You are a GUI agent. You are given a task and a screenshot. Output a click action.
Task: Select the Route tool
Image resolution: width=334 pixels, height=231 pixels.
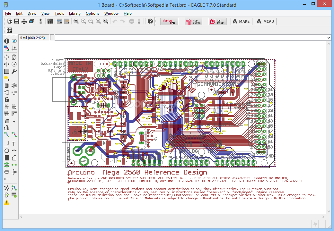pos(7,135)
